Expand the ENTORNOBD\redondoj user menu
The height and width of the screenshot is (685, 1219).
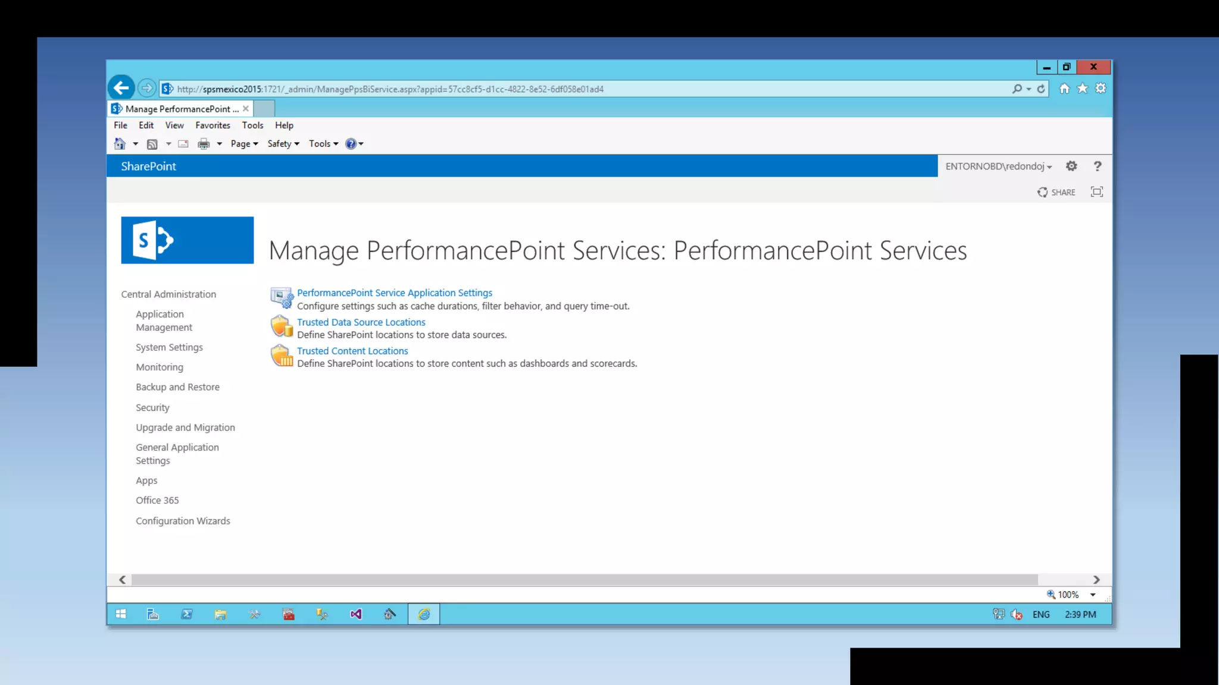pos(998,166)
